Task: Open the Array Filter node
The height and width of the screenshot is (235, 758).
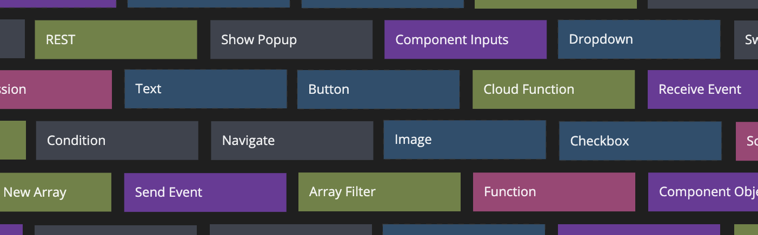Action: click(380, 192)
